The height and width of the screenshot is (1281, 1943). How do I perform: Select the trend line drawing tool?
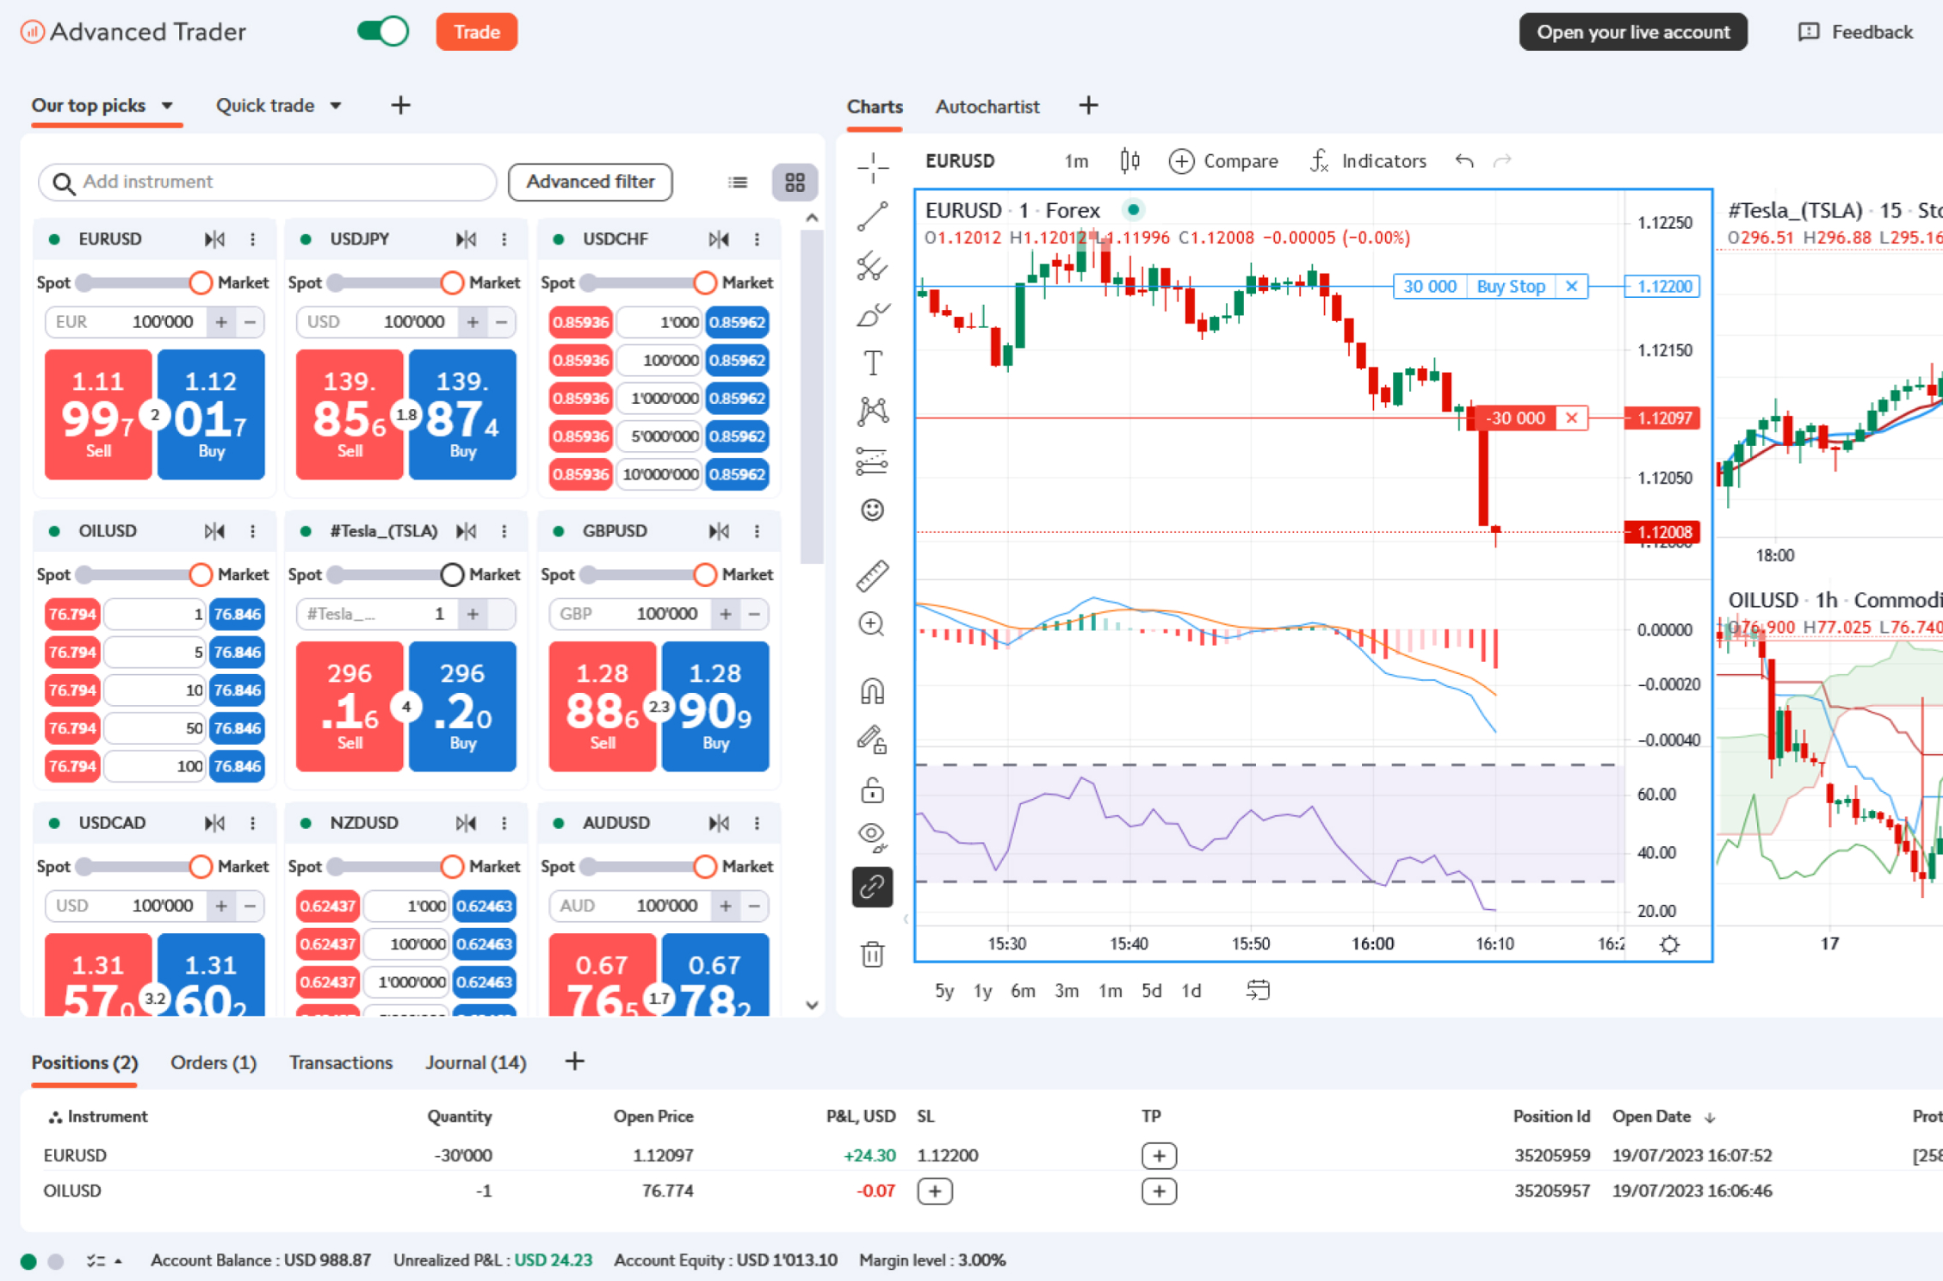click(872, 217)
